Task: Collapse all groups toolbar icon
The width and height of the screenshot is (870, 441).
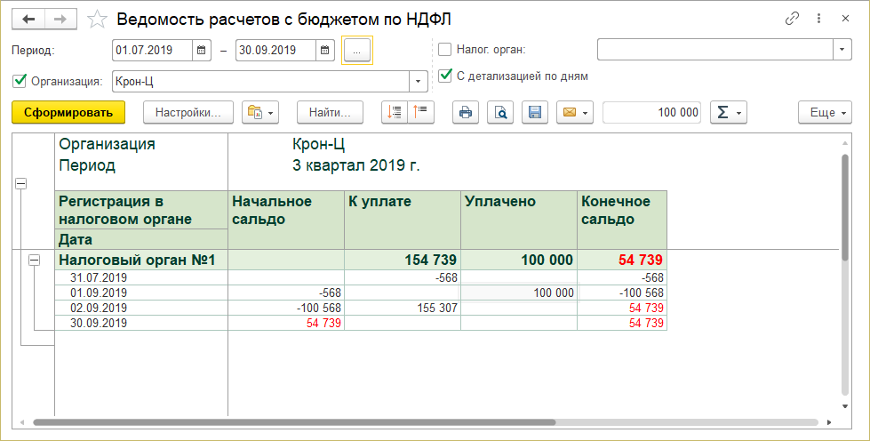Action: click(420, 112)
